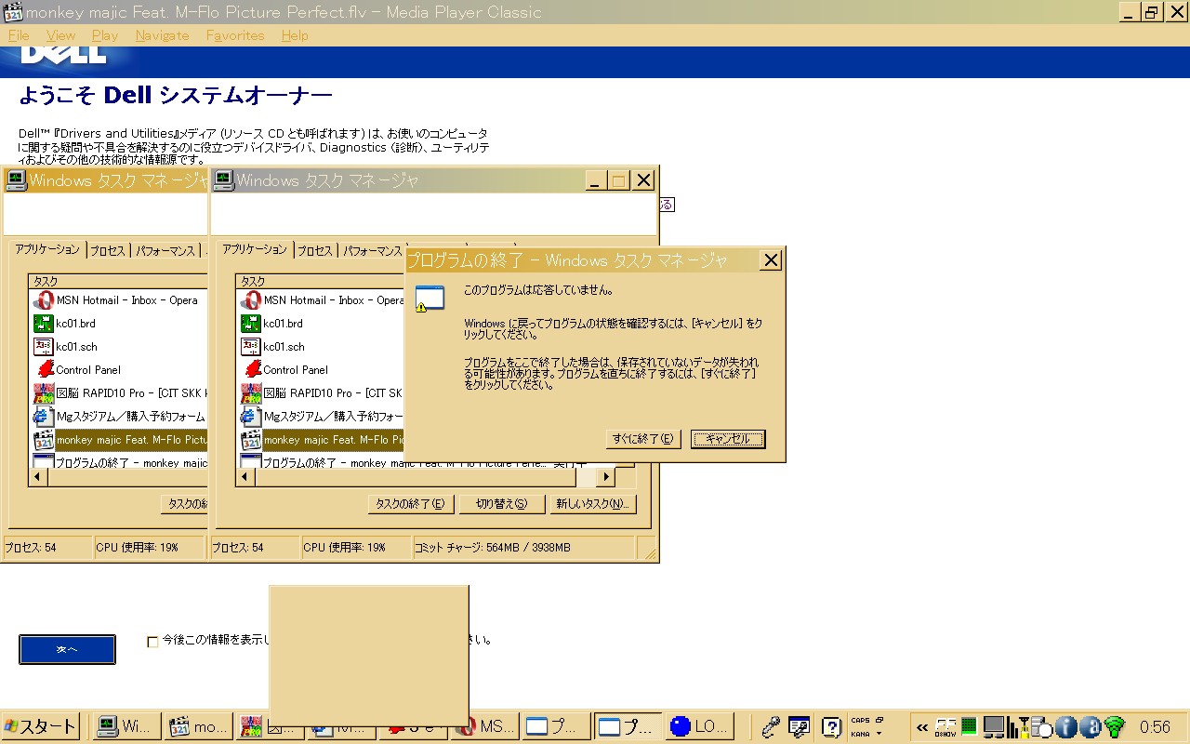Click the warning program icon in the dialog
The width and height of the screenshot is (1190, 744).
(x=429, y=299)
